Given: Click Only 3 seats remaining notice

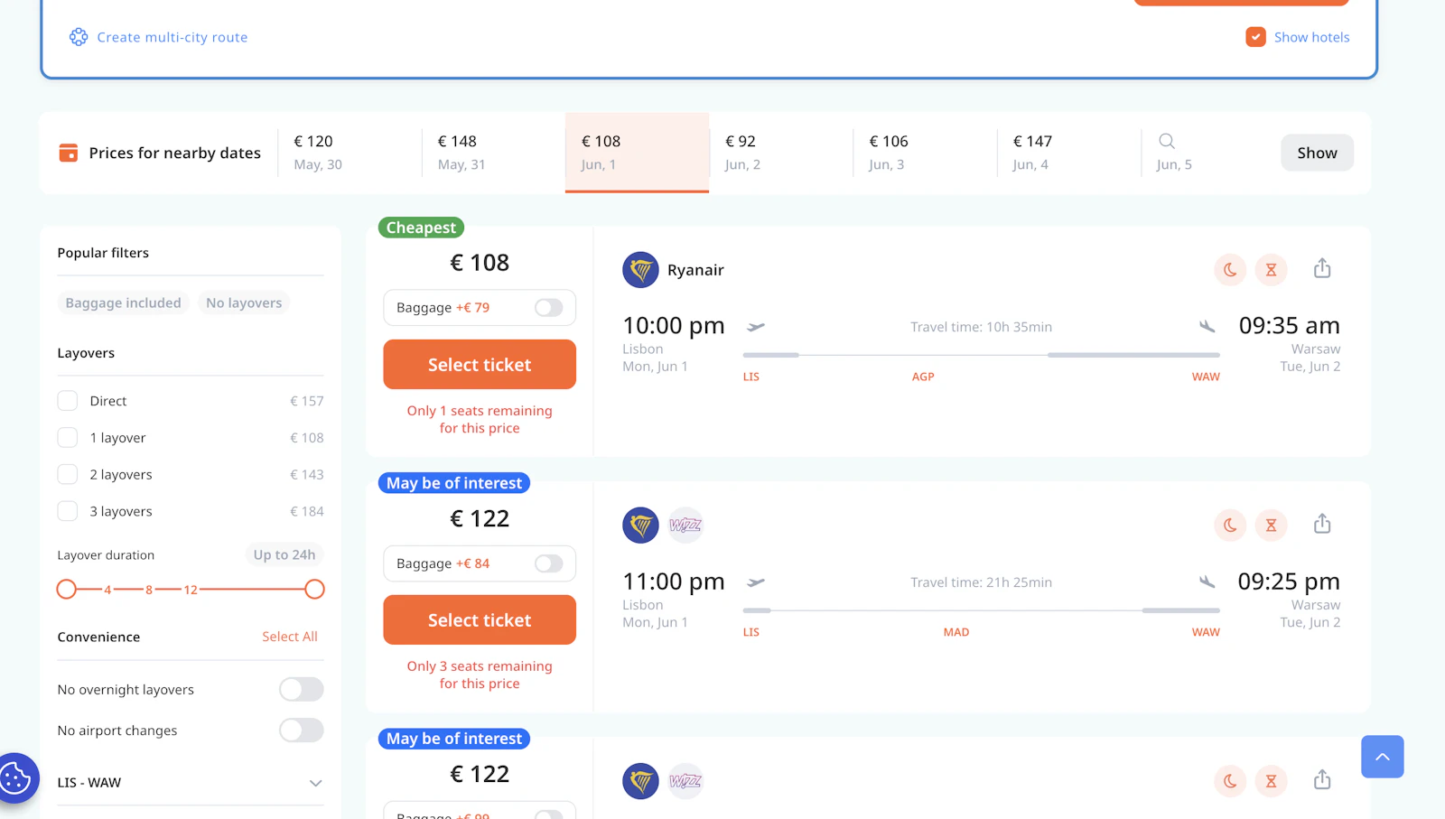Looking at the screenshot, I should tap(480, 675).
